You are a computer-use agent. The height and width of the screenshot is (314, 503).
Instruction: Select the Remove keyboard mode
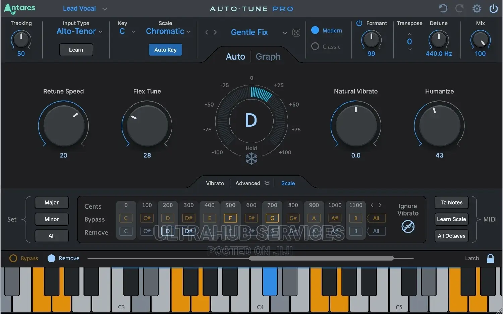[x=51, y=258]
